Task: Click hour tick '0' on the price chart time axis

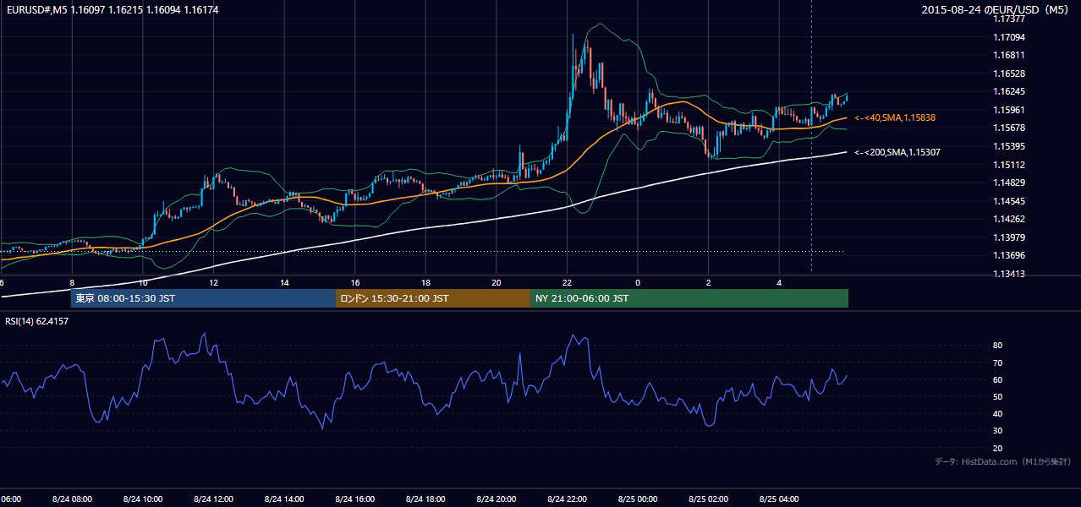Action: (638, 283)
